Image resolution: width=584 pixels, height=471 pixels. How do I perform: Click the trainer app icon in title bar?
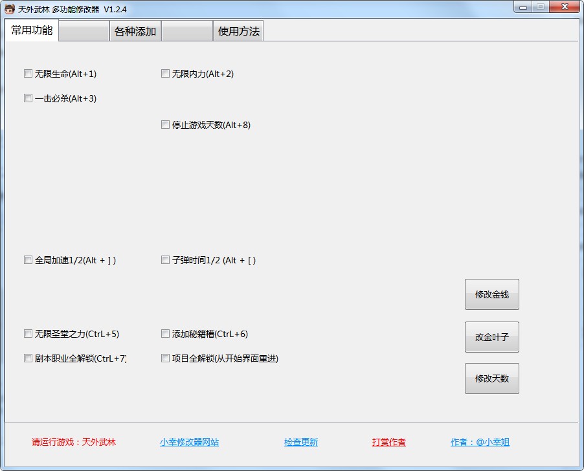coord(10,8)
